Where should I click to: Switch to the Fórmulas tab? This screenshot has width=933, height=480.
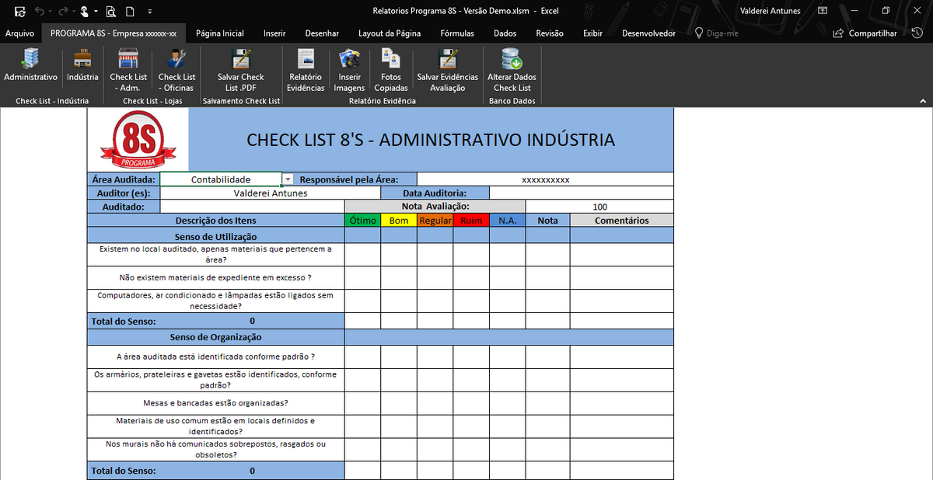456,33
